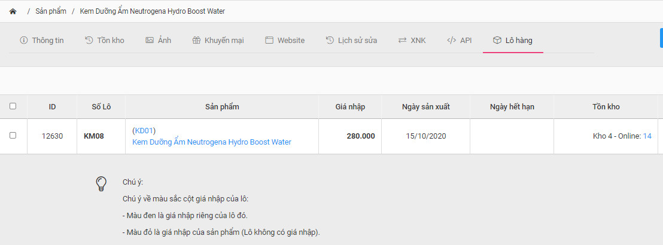Go to home via the house icon
The height and width of the screenshot is (245, 663).
point(13,11)
